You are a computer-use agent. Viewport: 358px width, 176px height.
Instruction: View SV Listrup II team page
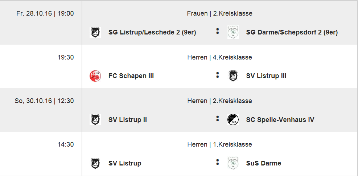pyautogui.click(x=128, y=119)
